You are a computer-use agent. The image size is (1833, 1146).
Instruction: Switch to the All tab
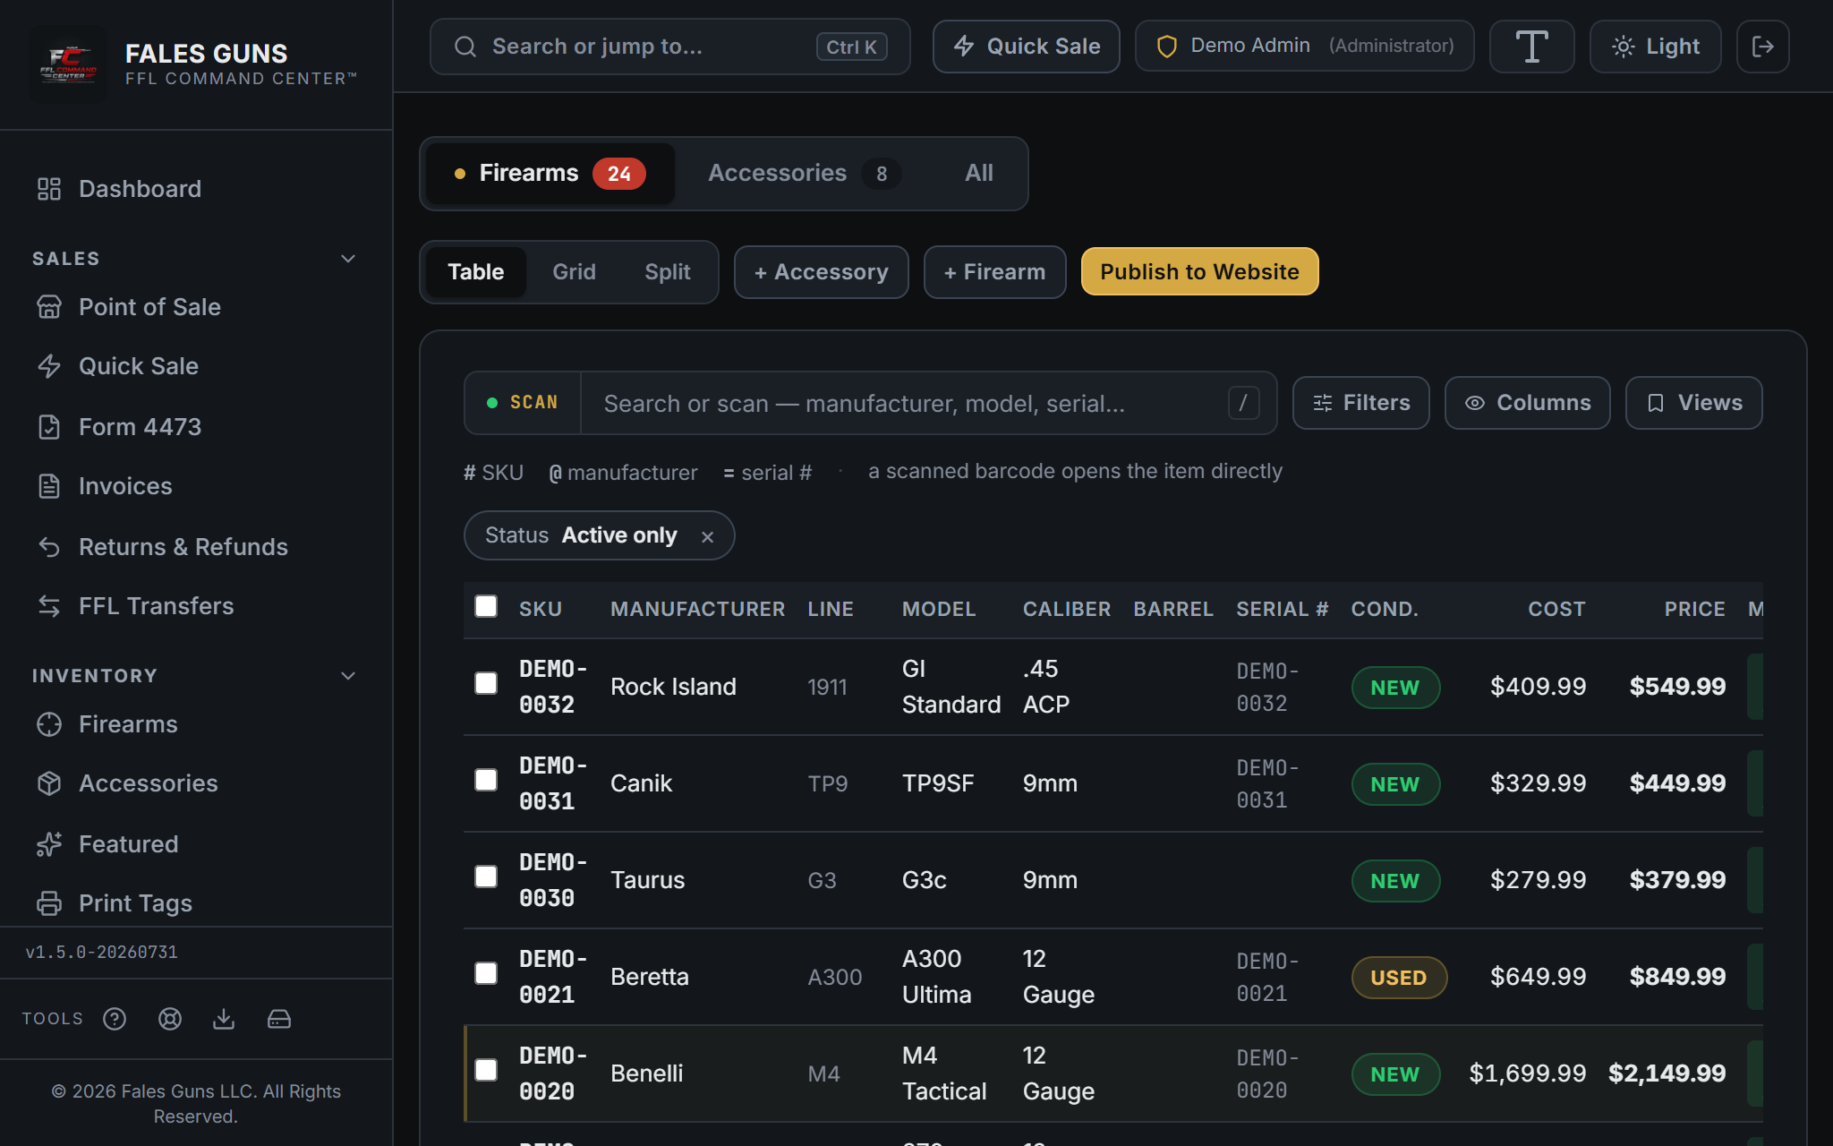tap(978, 174)
